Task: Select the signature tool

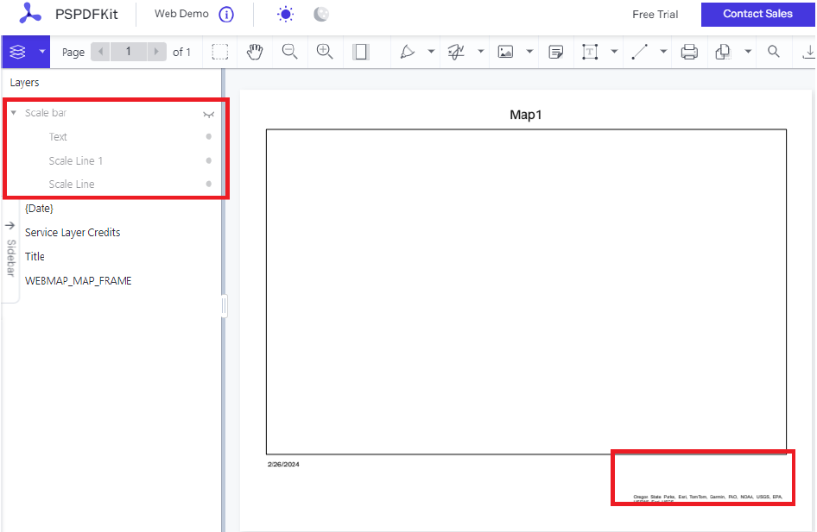Action: 456,52
